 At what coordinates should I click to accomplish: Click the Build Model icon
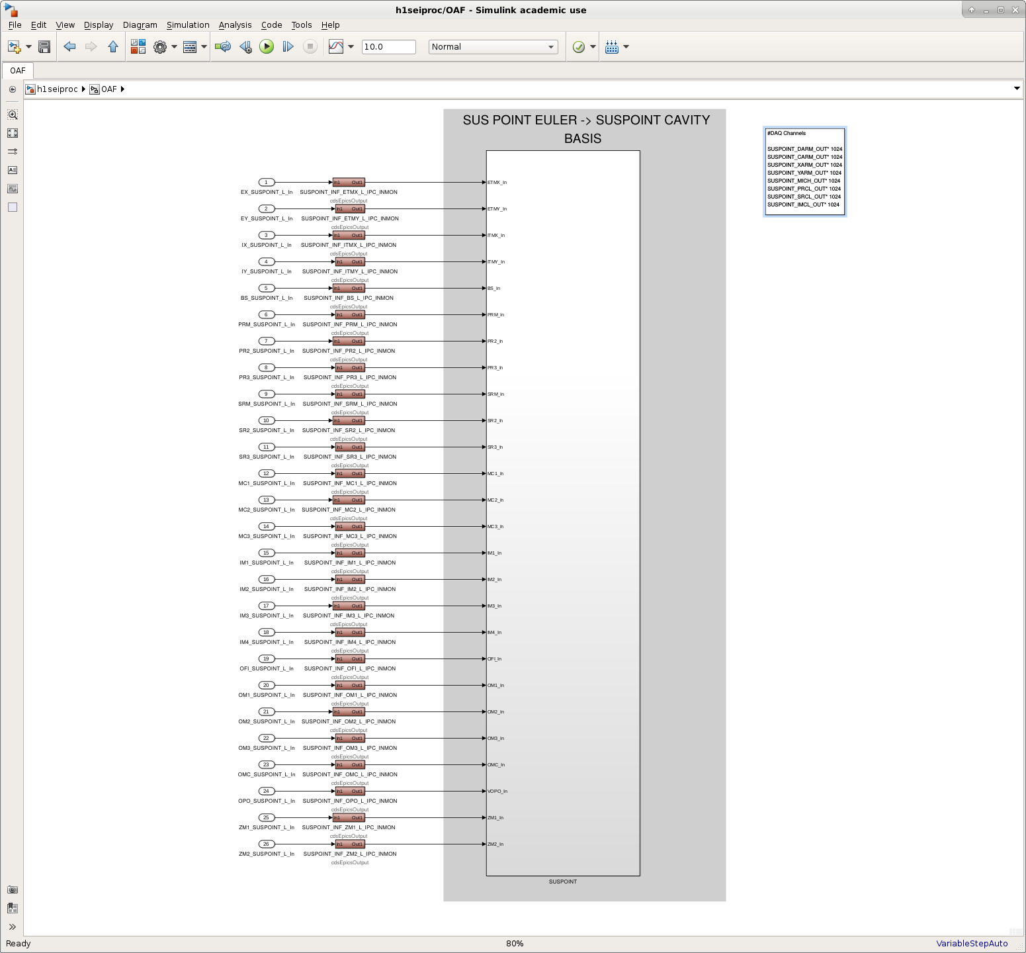click(612, 47)
